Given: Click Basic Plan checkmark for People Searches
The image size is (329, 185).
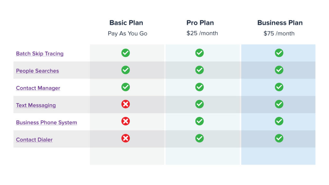Looking at the screenshot, I should pyautogui.click(x=126, y=70).
